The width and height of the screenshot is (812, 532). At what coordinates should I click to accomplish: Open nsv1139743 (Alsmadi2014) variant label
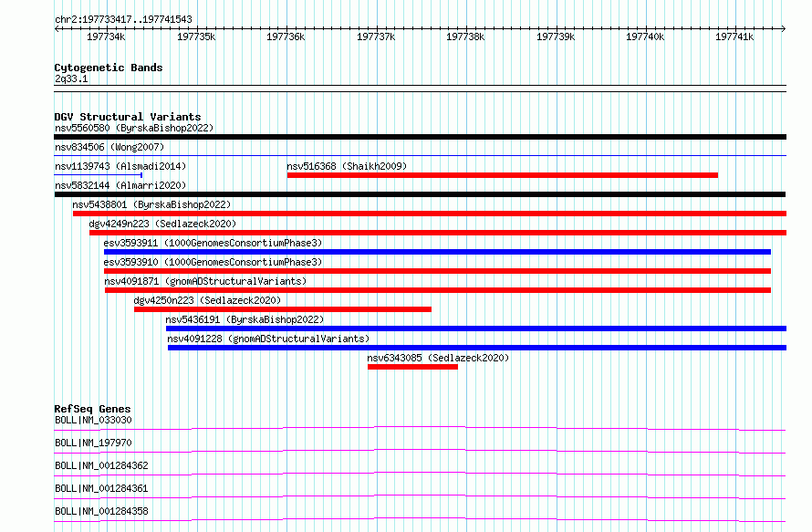click(x=120, y=166)
